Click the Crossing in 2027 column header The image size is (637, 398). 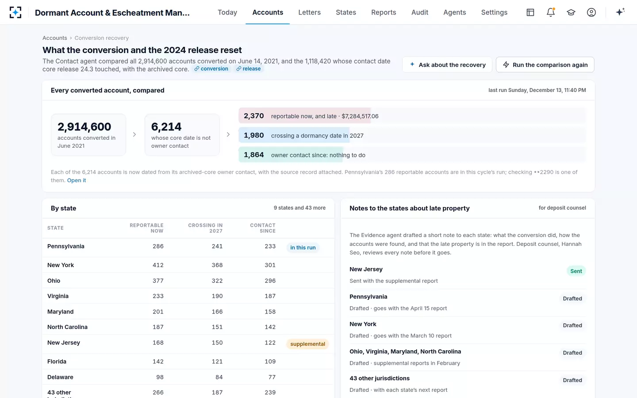(x=205, y=228)
